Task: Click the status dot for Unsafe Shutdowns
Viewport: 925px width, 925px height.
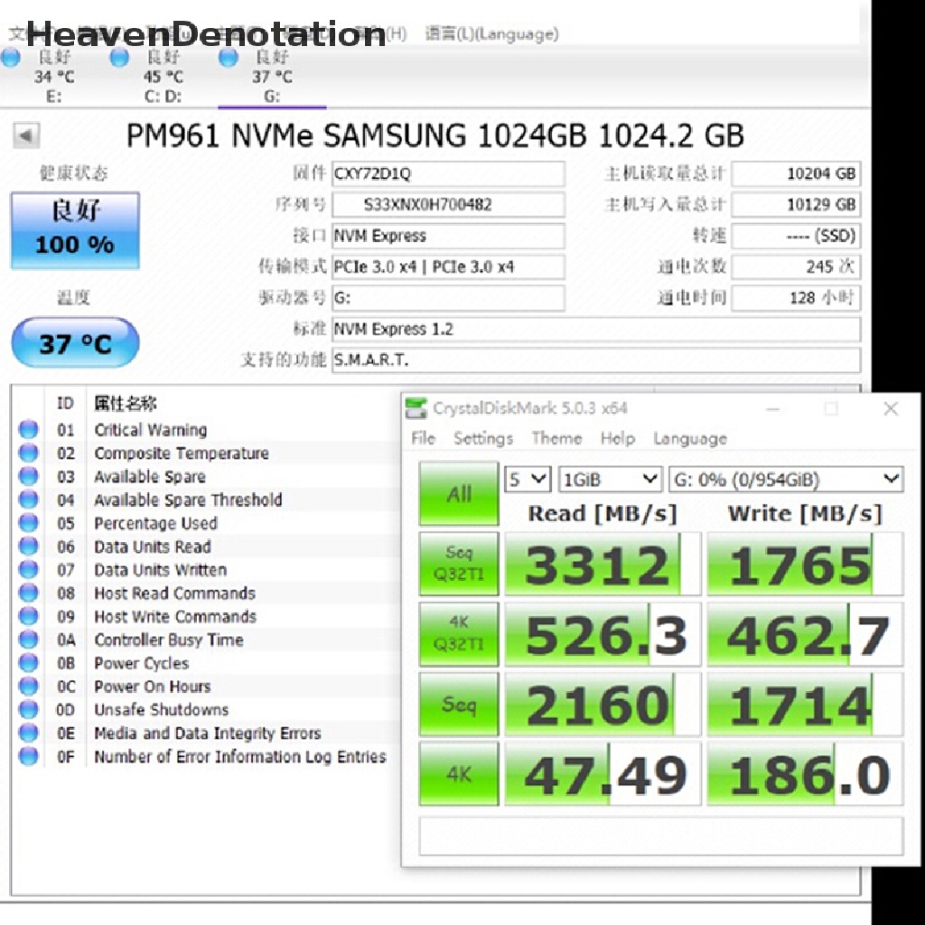Action: [x=28, y=709]
